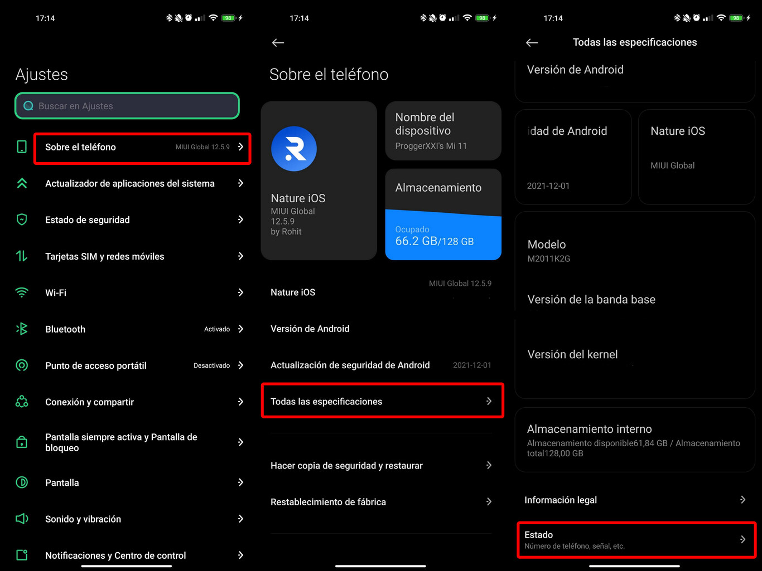Open Hacer copia de seguridad y restaurar
This screenshot has width=762, height=571.
point(381,465)
